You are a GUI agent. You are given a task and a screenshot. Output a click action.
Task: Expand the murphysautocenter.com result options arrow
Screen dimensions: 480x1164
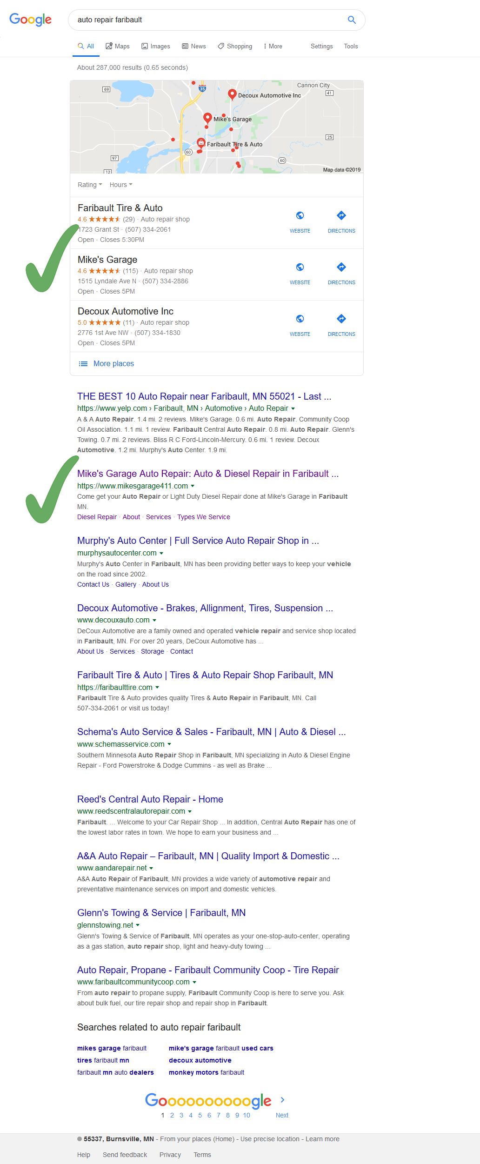[x=161, y=553]
